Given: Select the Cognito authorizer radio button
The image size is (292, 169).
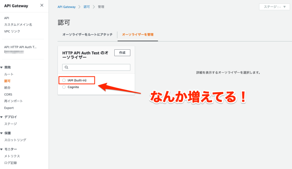Looking at the screenshot, I should pyautogui.click(x=64, y=87).
